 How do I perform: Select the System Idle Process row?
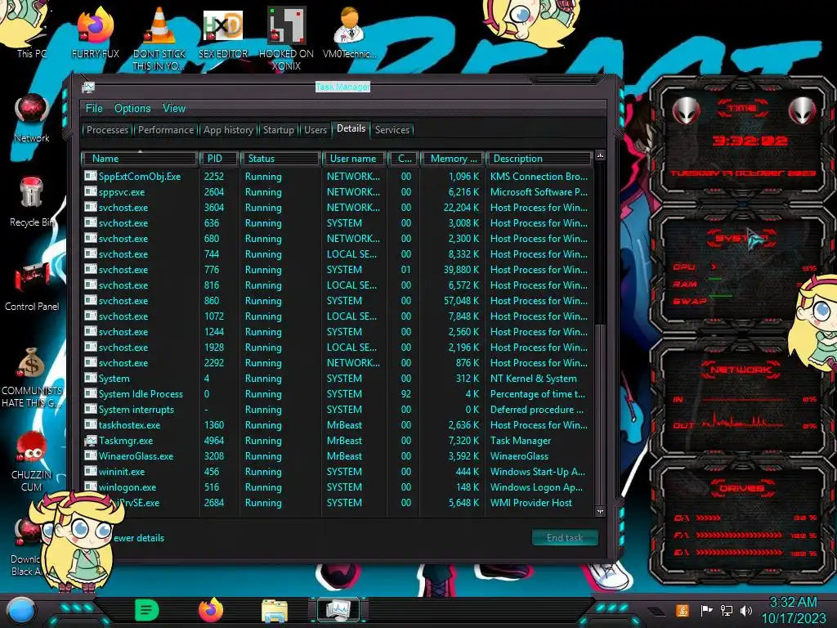338,394
